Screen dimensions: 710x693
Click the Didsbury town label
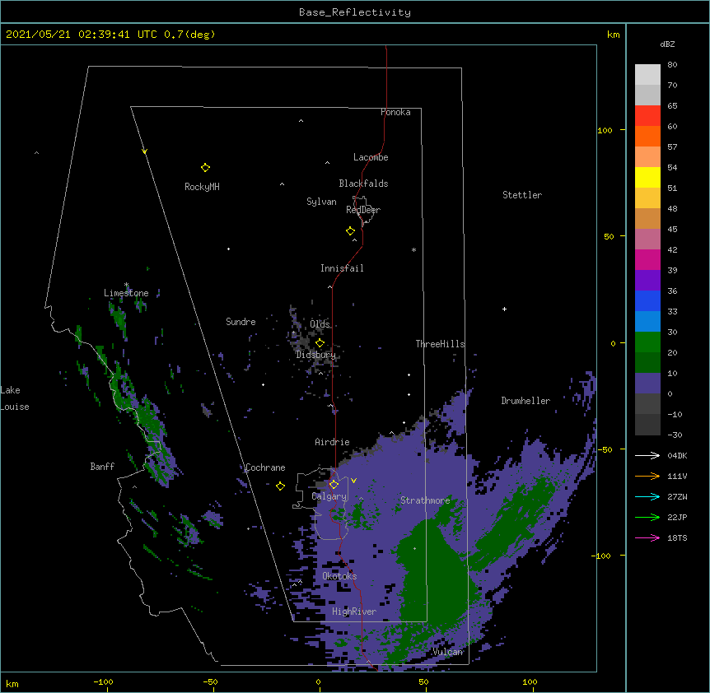[316, 355]
